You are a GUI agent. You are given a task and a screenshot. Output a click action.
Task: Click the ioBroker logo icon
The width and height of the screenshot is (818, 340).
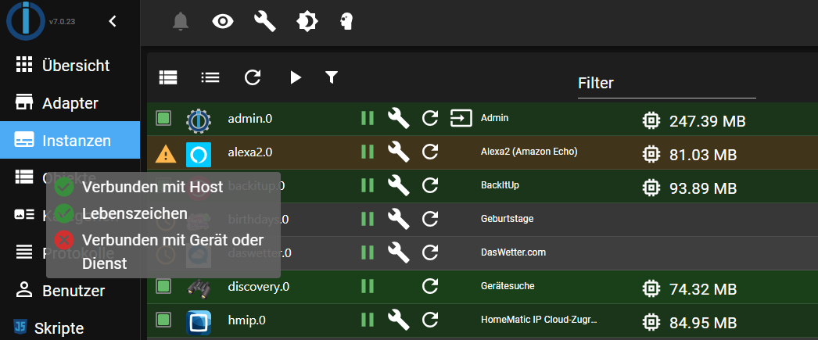[26, 21]
